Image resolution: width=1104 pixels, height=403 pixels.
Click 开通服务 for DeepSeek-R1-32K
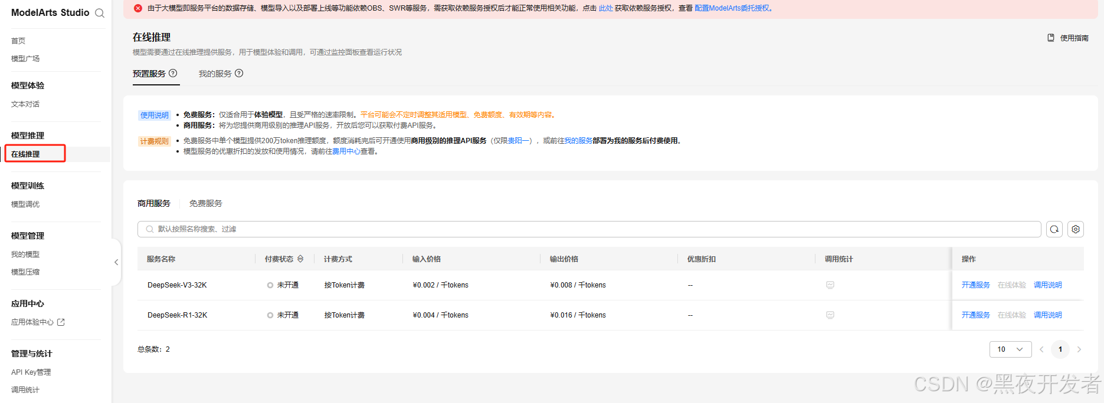(976, 315)
